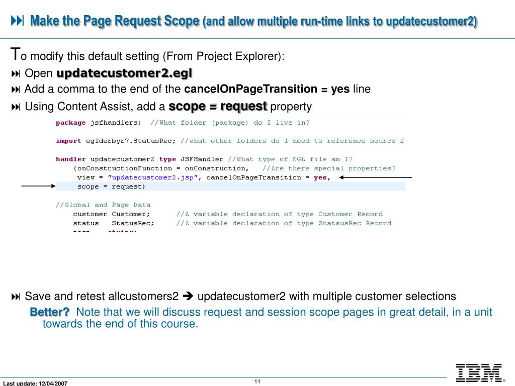Click the page number 11 in the footer

click(257, 381)
